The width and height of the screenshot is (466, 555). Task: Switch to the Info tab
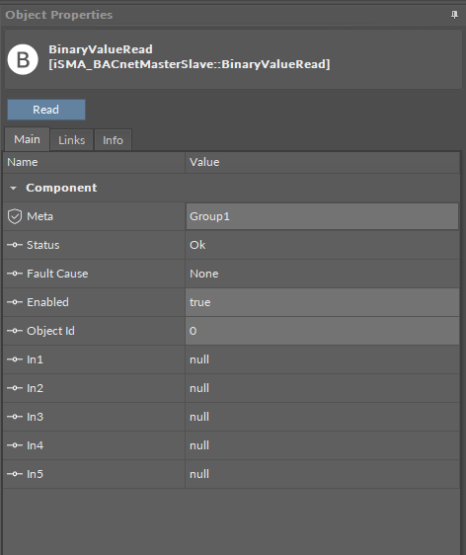point(113,140)
